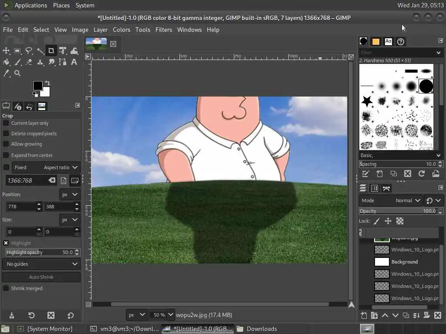Toggle Expand from center checkbox
This screenshot has width=446, height=334.
point(6,155)
